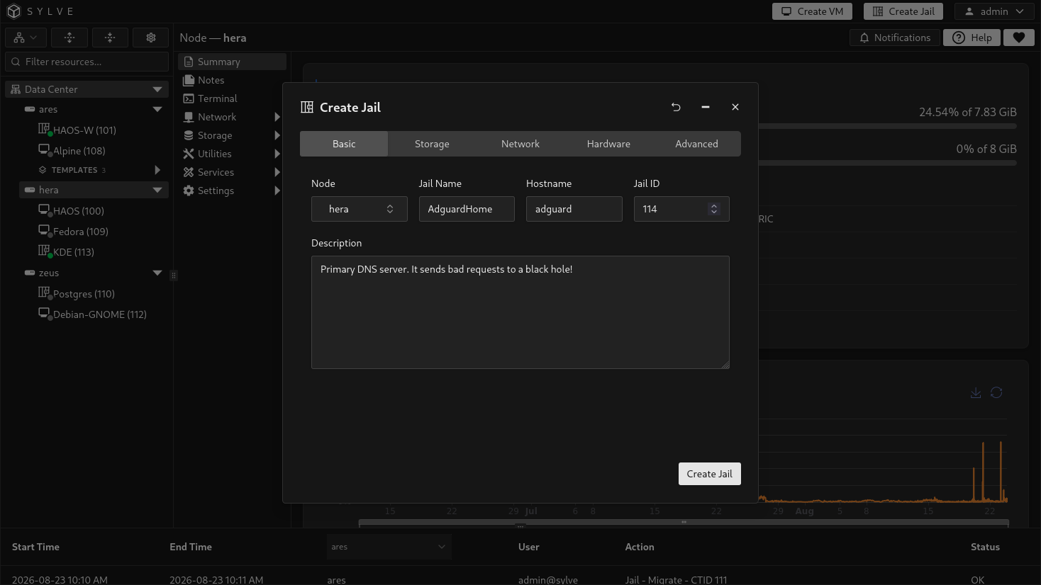Click the search icon in filter box
Viewport: 1041px width, 585px height.
pyautogui.click(x=16, y=62)
